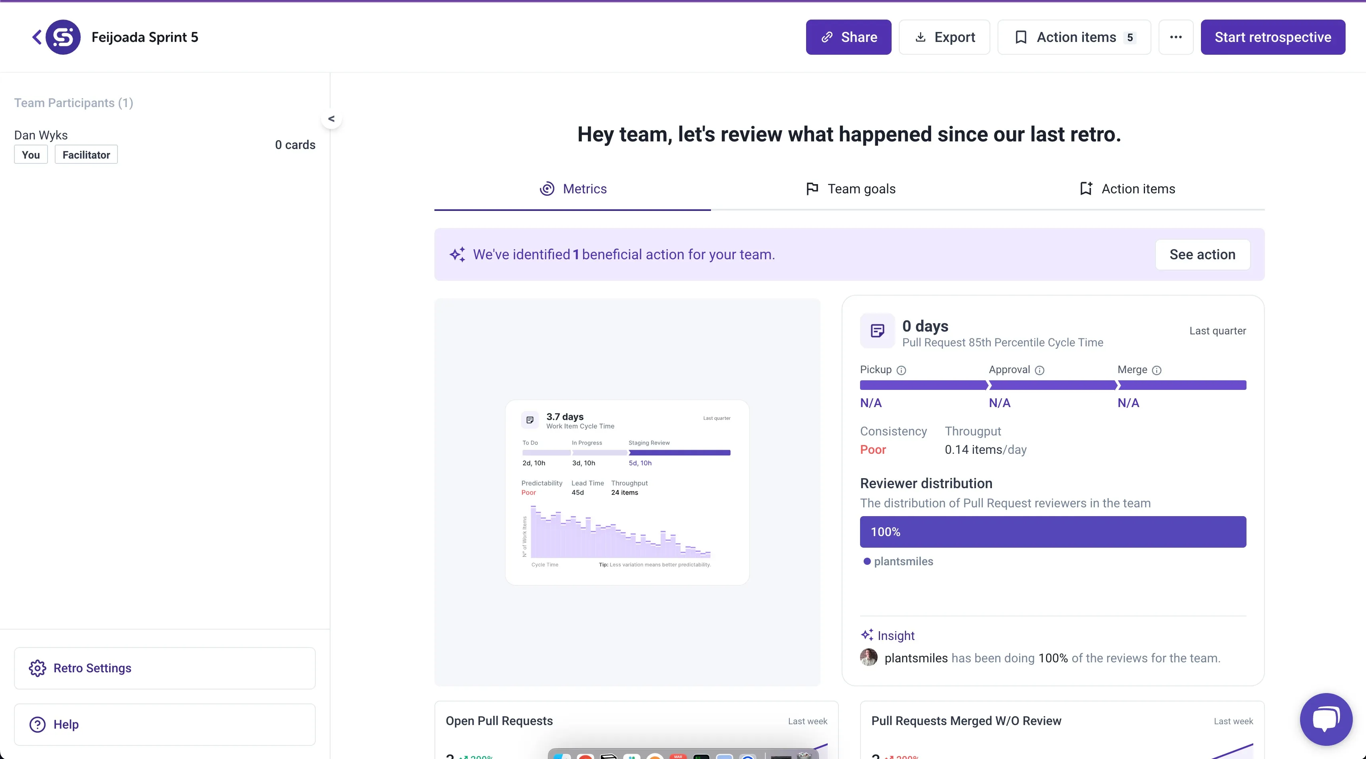Image resolution: width=1366 pixels, height=759 pixels.
Task: Click the 100% reviewer distribution bar
Action: click(x=1053, y=532)
